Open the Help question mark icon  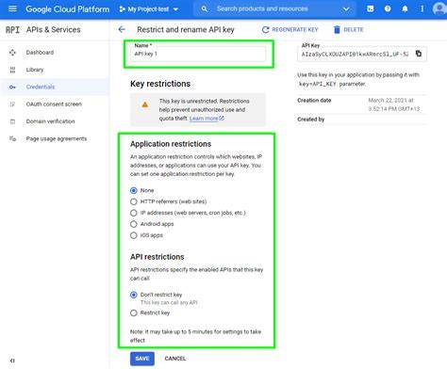(x=388, y=8)
